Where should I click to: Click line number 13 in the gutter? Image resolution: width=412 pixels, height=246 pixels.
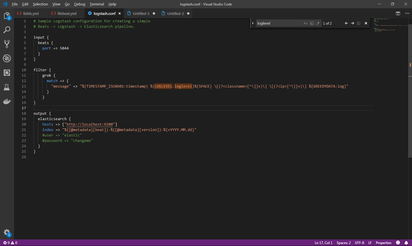(x=24, y=86)
